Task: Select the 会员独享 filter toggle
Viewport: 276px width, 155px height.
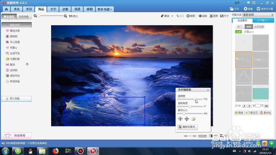Action: pos(259,26)
